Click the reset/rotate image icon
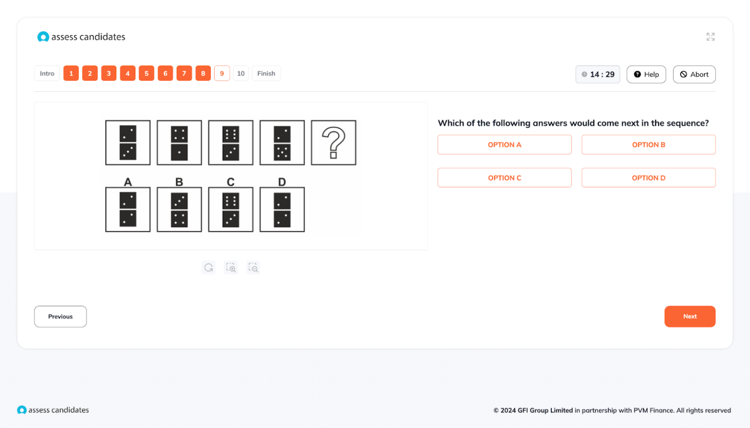 pyautogui.click(x=208, y=267)
